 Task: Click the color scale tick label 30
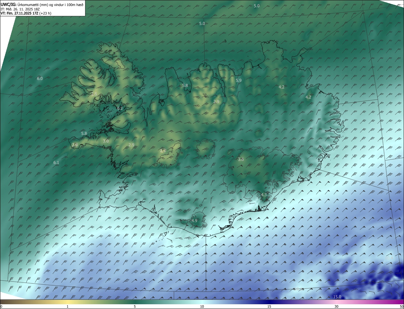(336, 306)
